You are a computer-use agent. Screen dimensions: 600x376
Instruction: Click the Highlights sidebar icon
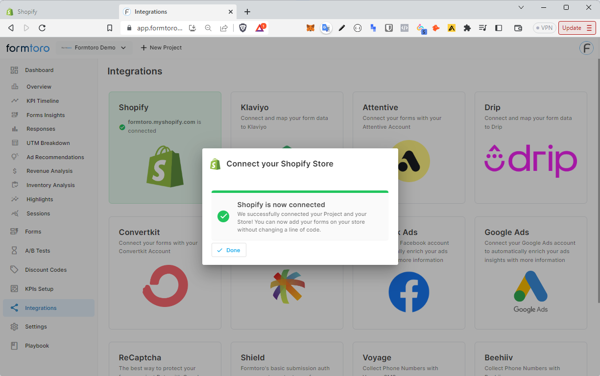tap(15, 199)
